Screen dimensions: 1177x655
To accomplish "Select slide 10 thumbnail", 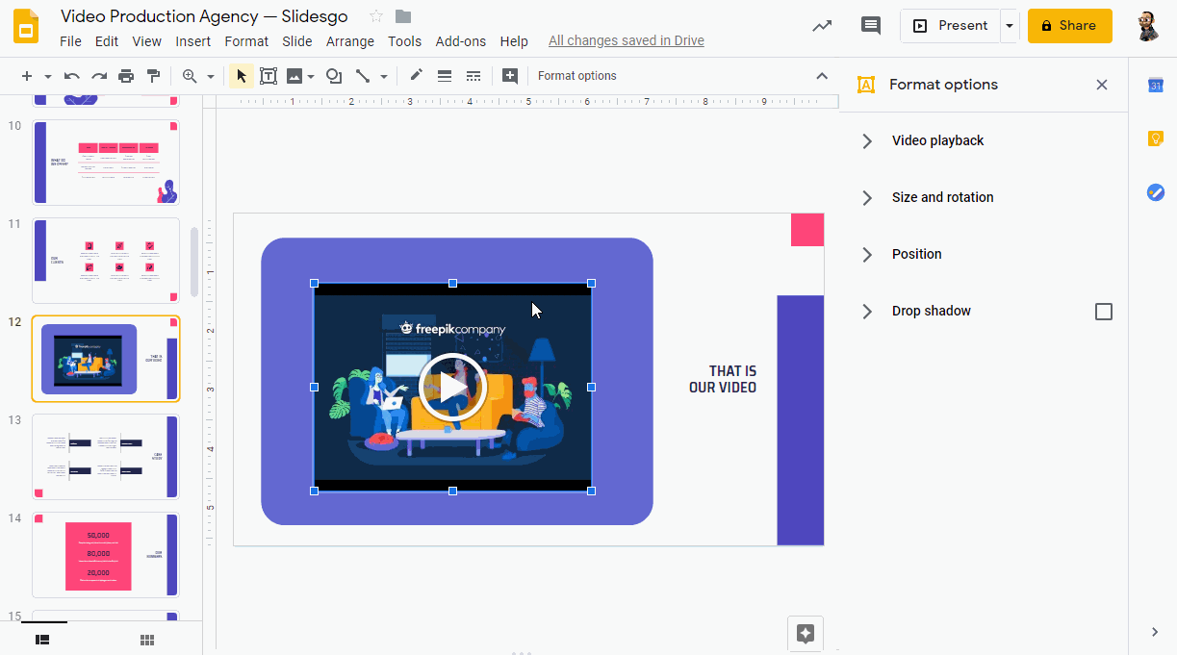I will click(106, 162).
